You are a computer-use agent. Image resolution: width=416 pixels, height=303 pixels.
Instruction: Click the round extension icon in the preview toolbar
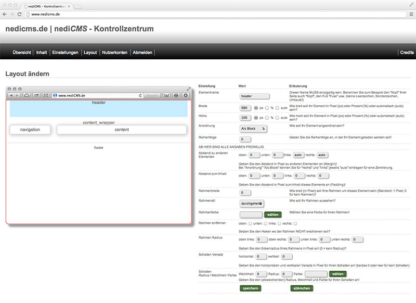coord(186,95)
